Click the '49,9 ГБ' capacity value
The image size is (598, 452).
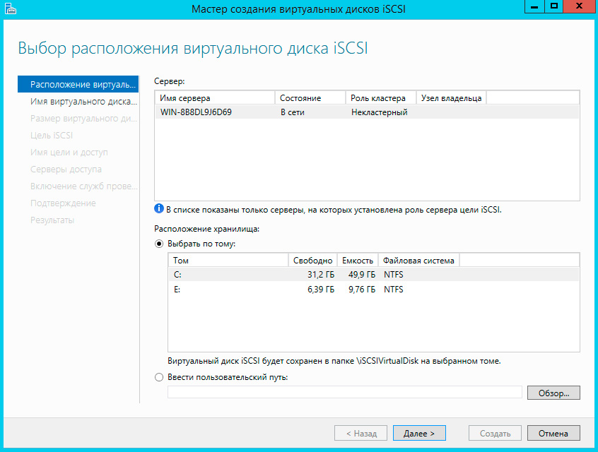pos(361,275)
